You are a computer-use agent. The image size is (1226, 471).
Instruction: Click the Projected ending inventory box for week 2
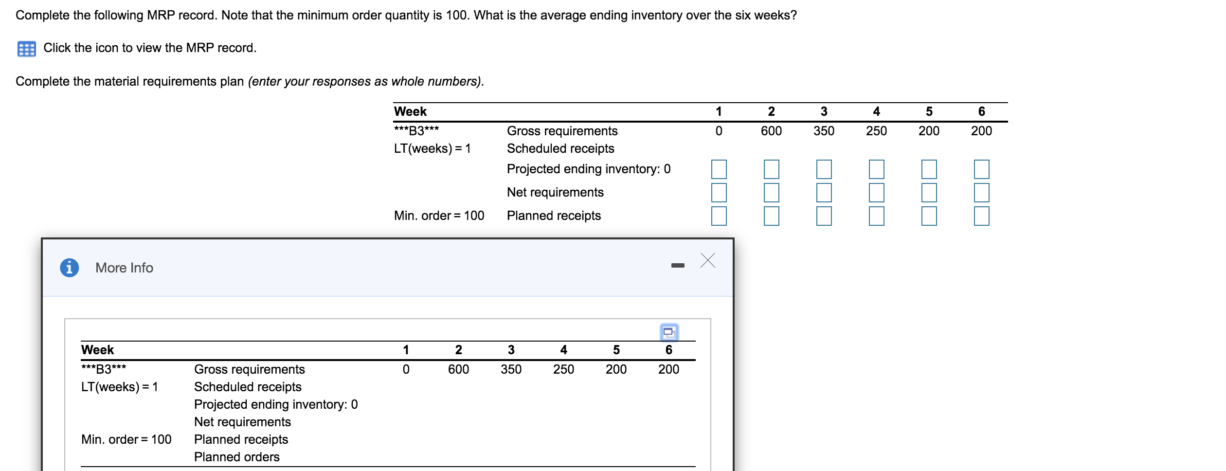coord(772,170)
